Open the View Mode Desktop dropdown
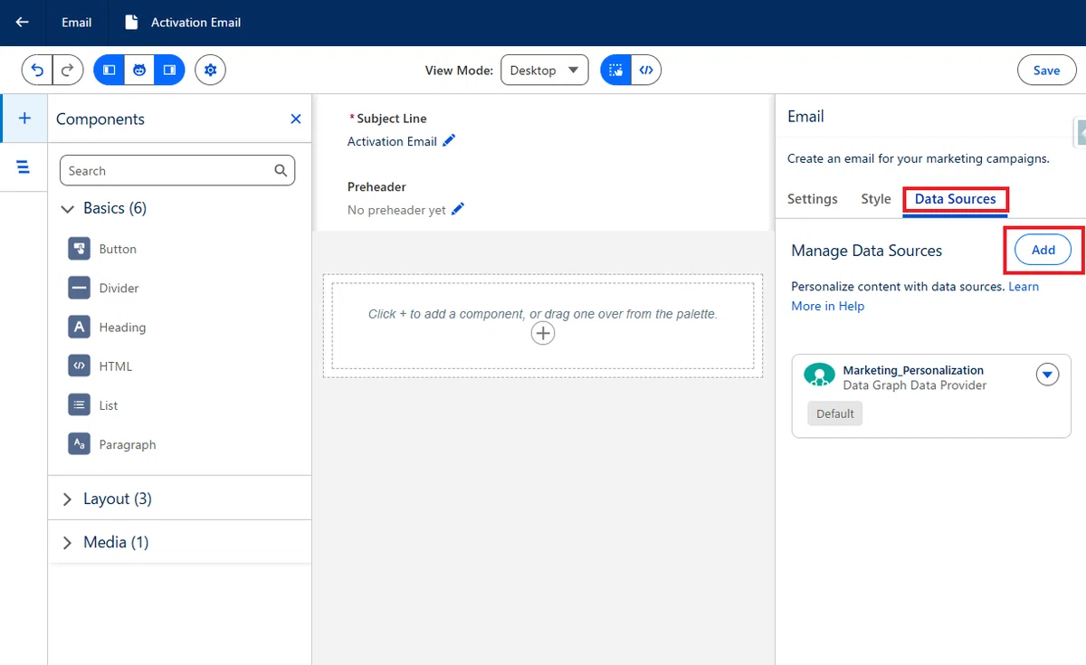 [x=544, y=70]
